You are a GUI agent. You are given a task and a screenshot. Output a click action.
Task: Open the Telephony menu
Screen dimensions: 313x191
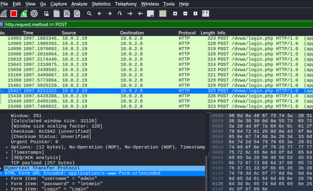coord(126,4)
